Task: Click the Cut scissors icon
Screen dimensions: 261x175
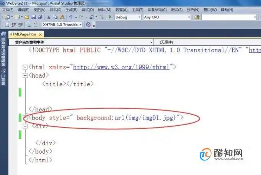Action: 49,17
